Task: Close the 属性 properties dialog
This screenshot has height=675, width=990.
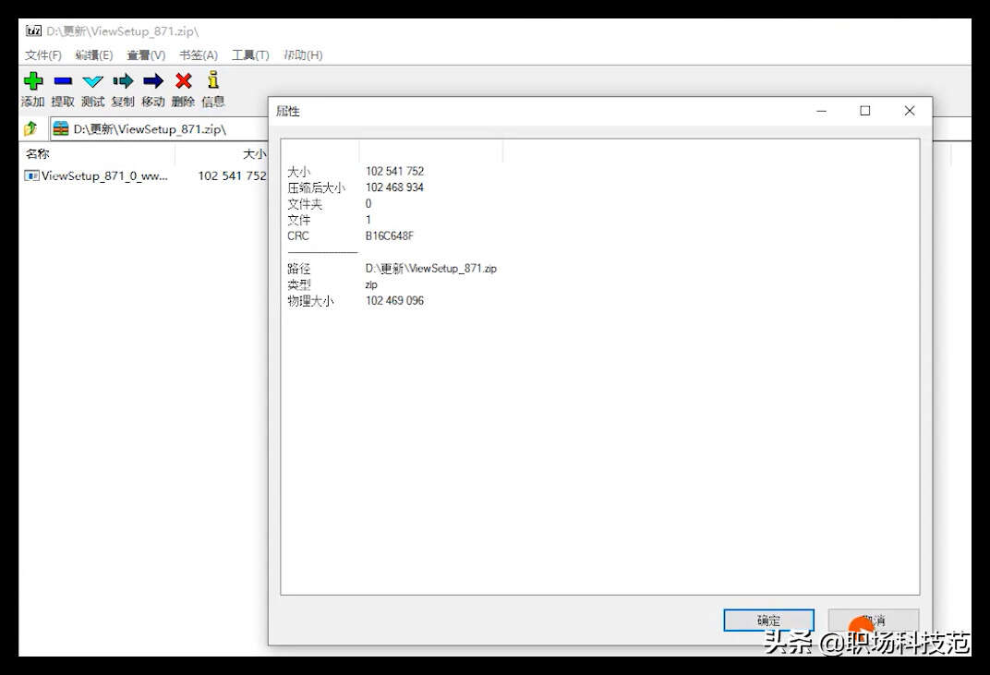Action: click(x=909, y=111)
